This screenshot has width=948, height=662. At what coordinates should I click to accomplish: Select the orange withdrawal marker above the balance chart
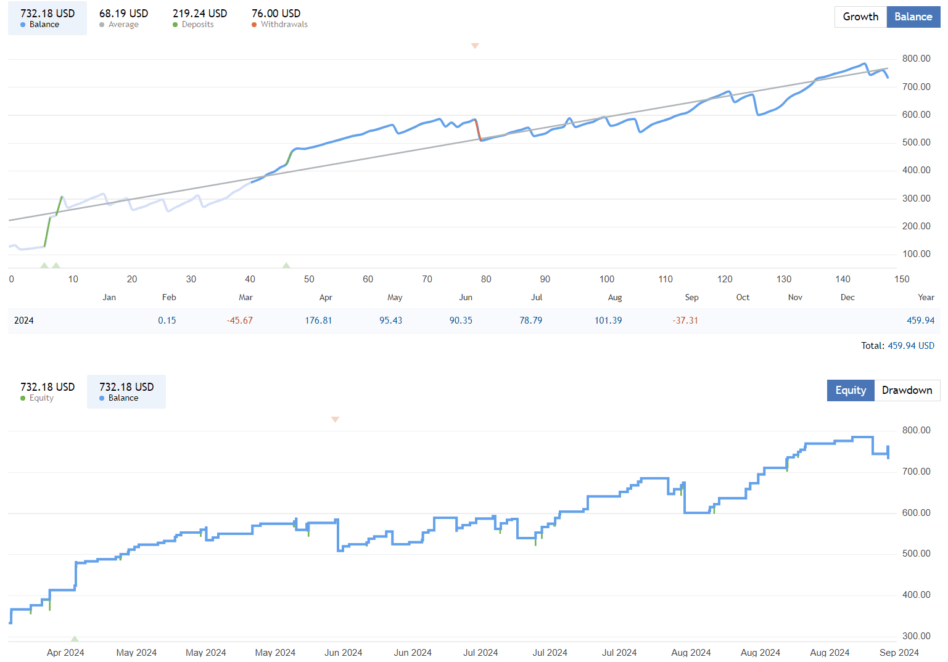475,46
